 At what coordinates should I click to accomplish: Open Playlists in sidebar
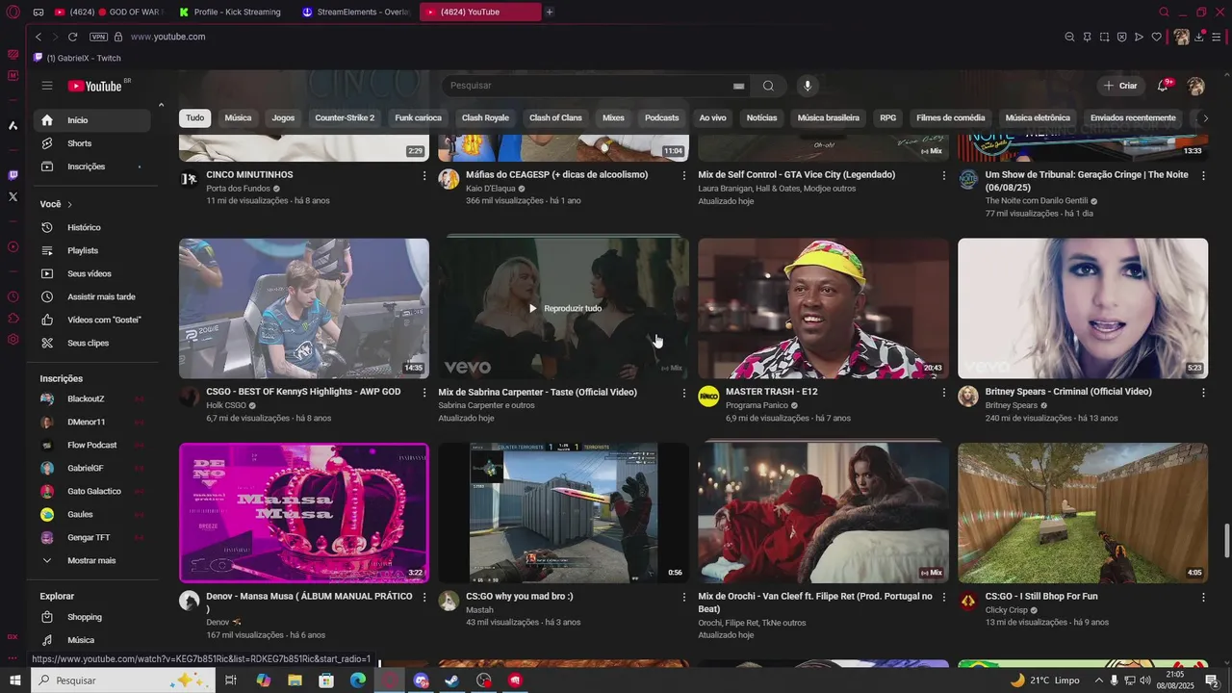point(92,251)
